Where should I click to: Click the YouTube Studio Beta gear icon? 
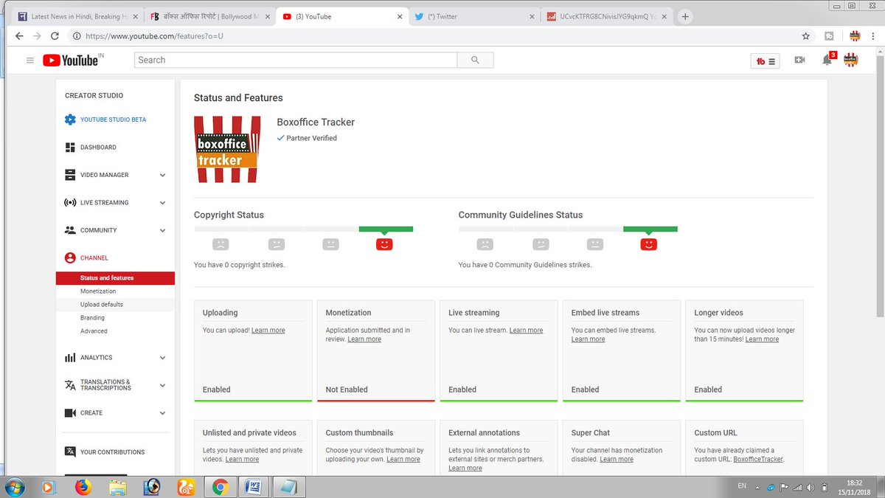click(70, 120)
